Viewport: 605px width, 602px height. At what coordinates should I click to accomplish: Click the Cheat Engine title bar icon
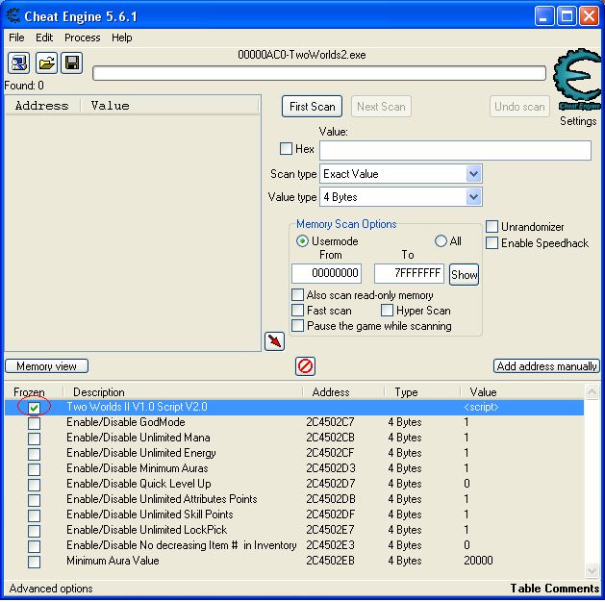click(13, 16)
